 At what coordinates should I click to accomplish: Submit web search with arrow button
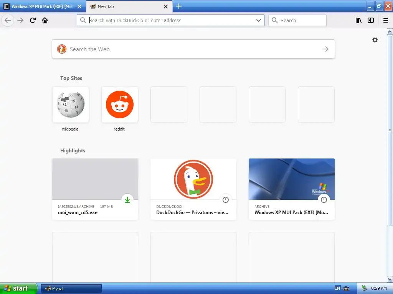(325, 49)
